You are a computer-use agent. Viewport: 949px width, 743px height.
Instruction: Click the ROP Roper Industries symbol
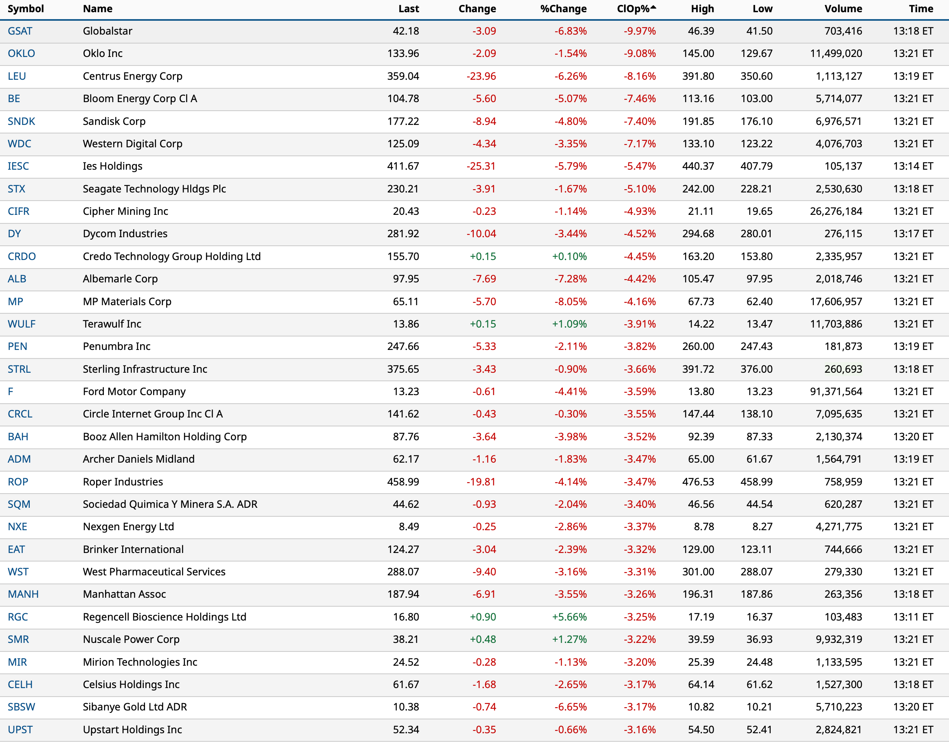(x=18, y=482)
